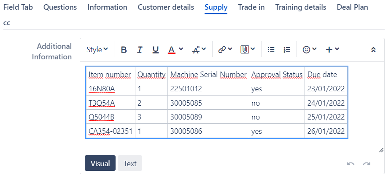Click the plus insert more icon

(329, 50)
